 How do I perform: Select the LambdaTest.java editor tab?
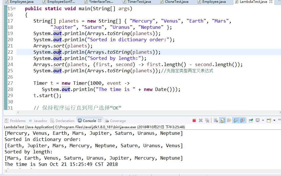(253, 2)
